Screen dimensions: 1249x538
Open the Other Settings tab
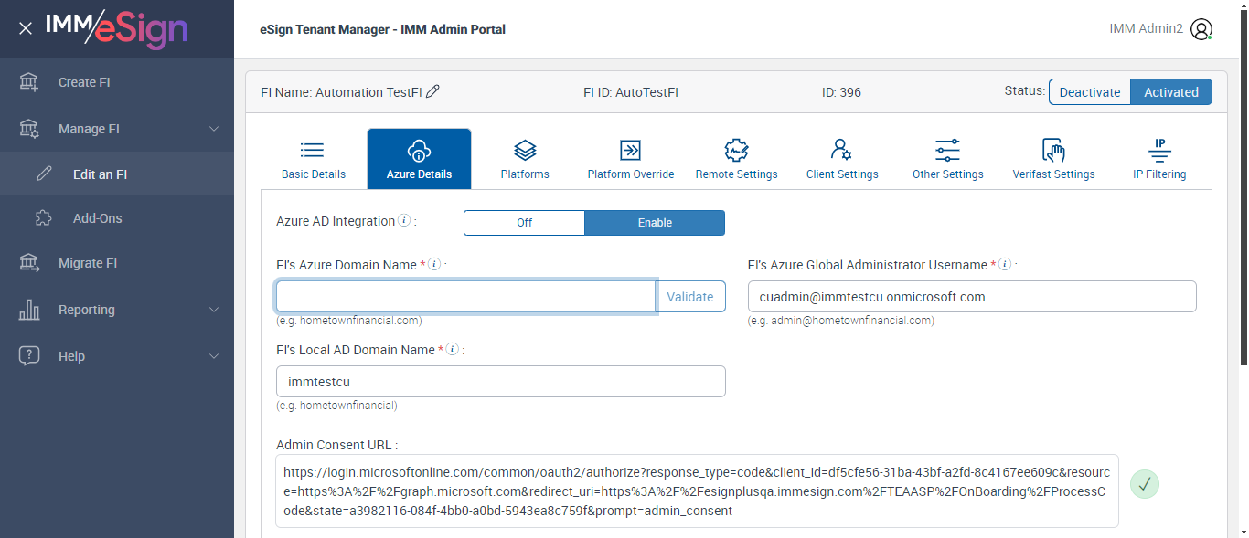948,159
